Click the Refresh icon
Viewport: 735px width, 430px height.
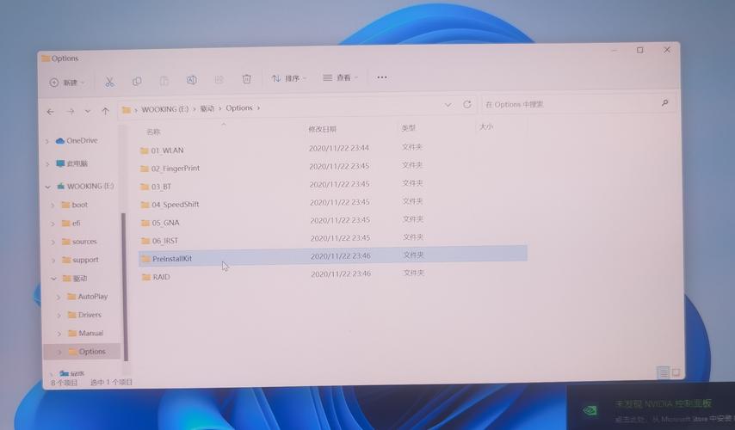467,104
